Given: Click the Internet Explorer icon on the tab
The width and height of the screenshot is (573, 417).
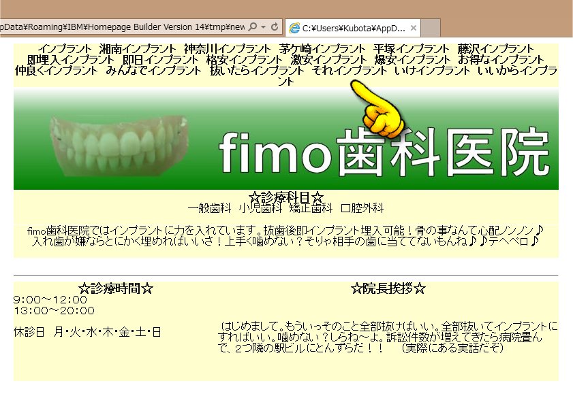Looking at the screenshot, I should [x=294, y=28].
